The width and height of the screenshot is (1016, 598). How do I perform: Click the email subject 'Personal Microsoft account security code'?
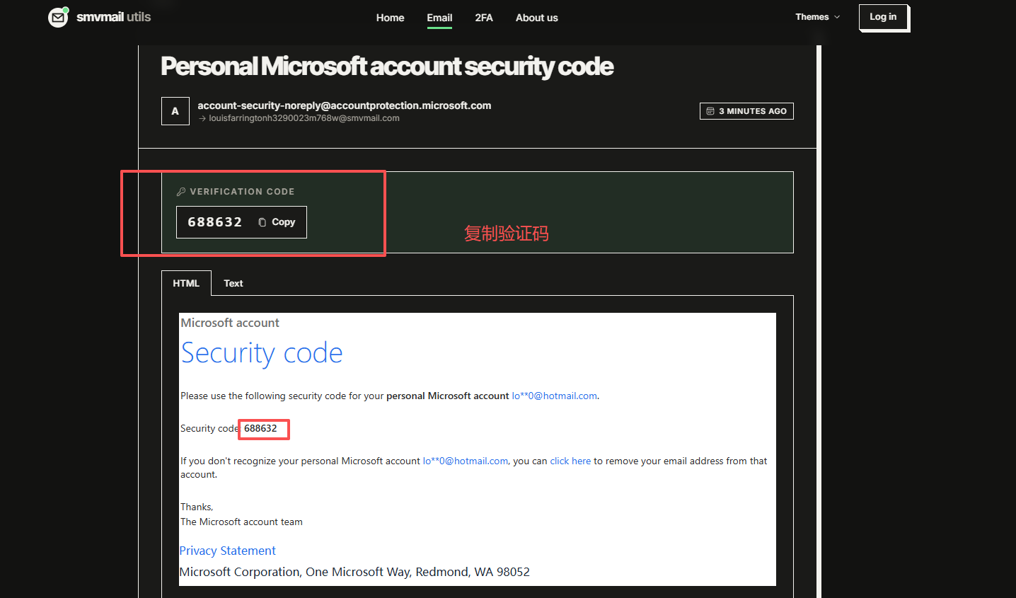387,67
